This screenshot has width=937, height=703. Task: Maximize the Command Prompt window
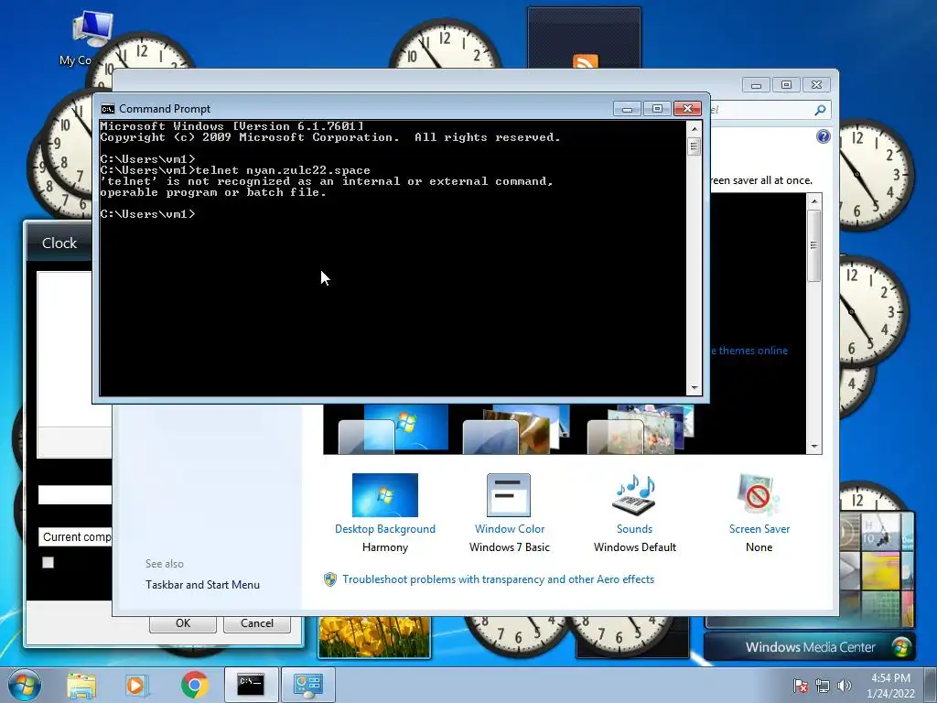point(657,108)
